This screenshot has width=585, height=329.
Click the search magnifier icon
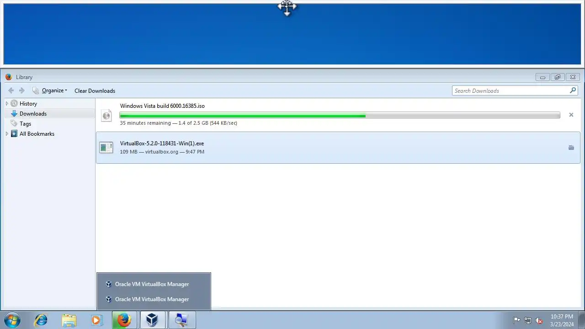tap(573, 90)
